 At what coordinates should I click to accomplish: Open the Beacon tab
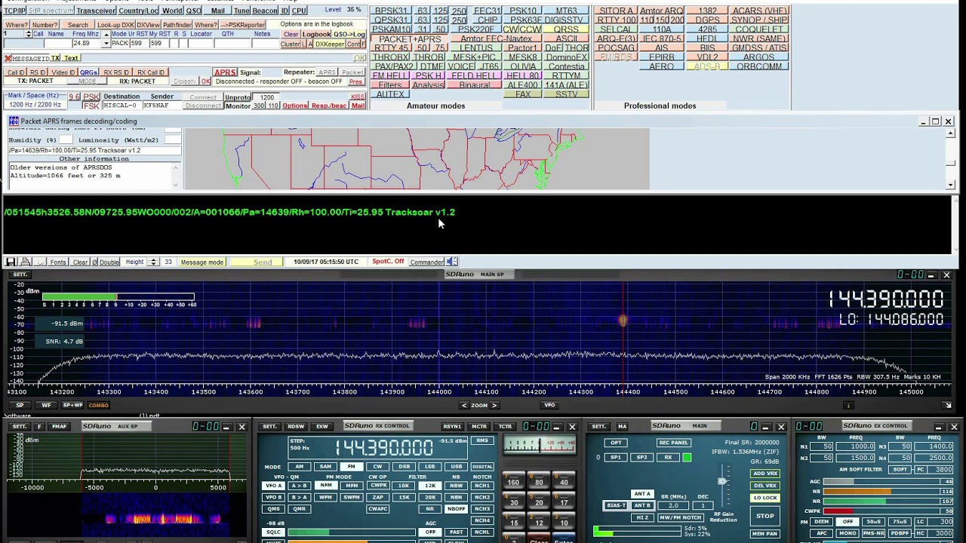click(265, 11)
